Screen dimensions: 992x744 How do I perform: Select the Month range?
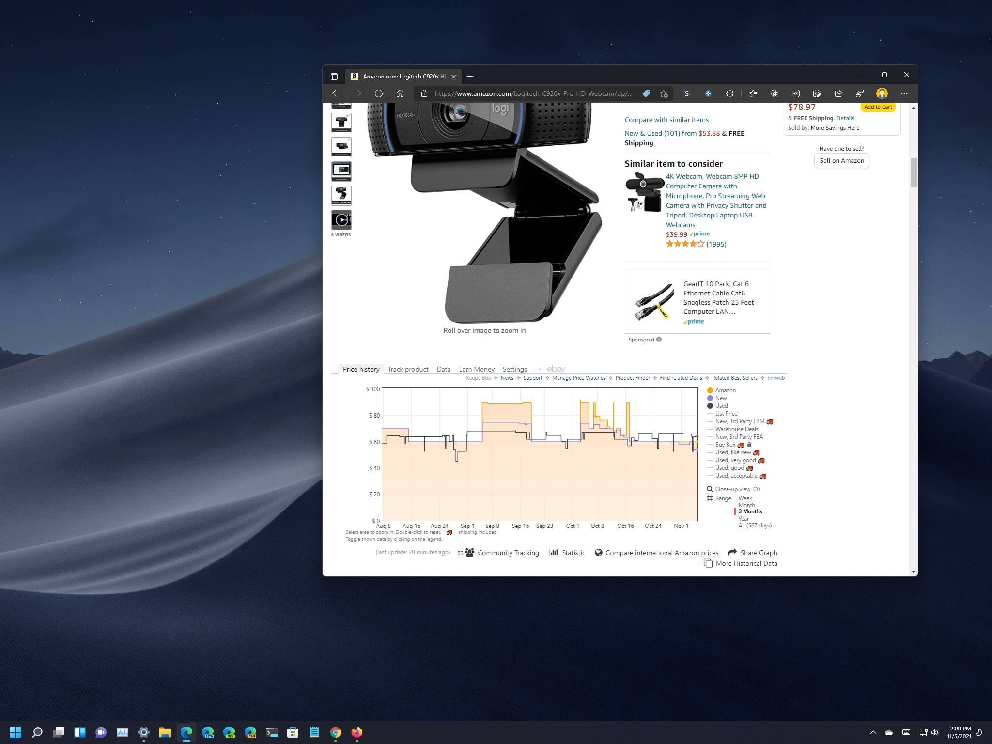(x=746, y=505)
